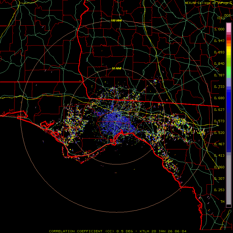
Task: Click the 0.307 scale value
Action: click(x=219, y=178)
